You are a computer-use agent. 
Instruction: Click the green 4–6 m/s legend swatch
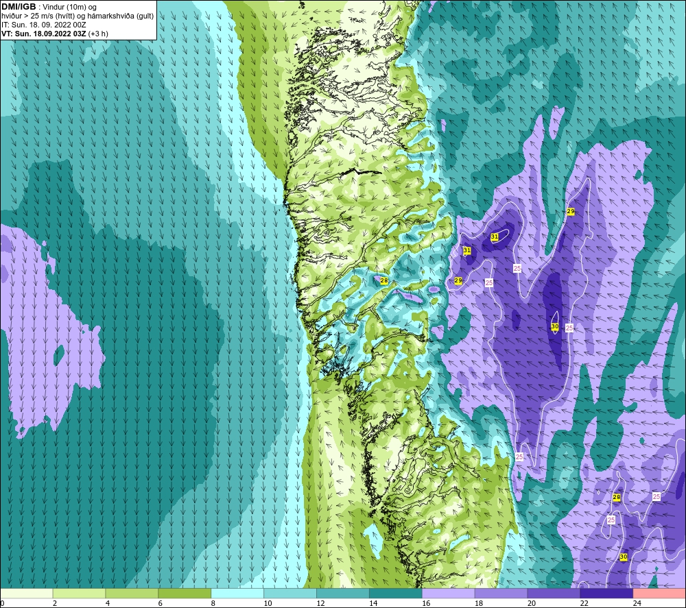click(132, 593)
